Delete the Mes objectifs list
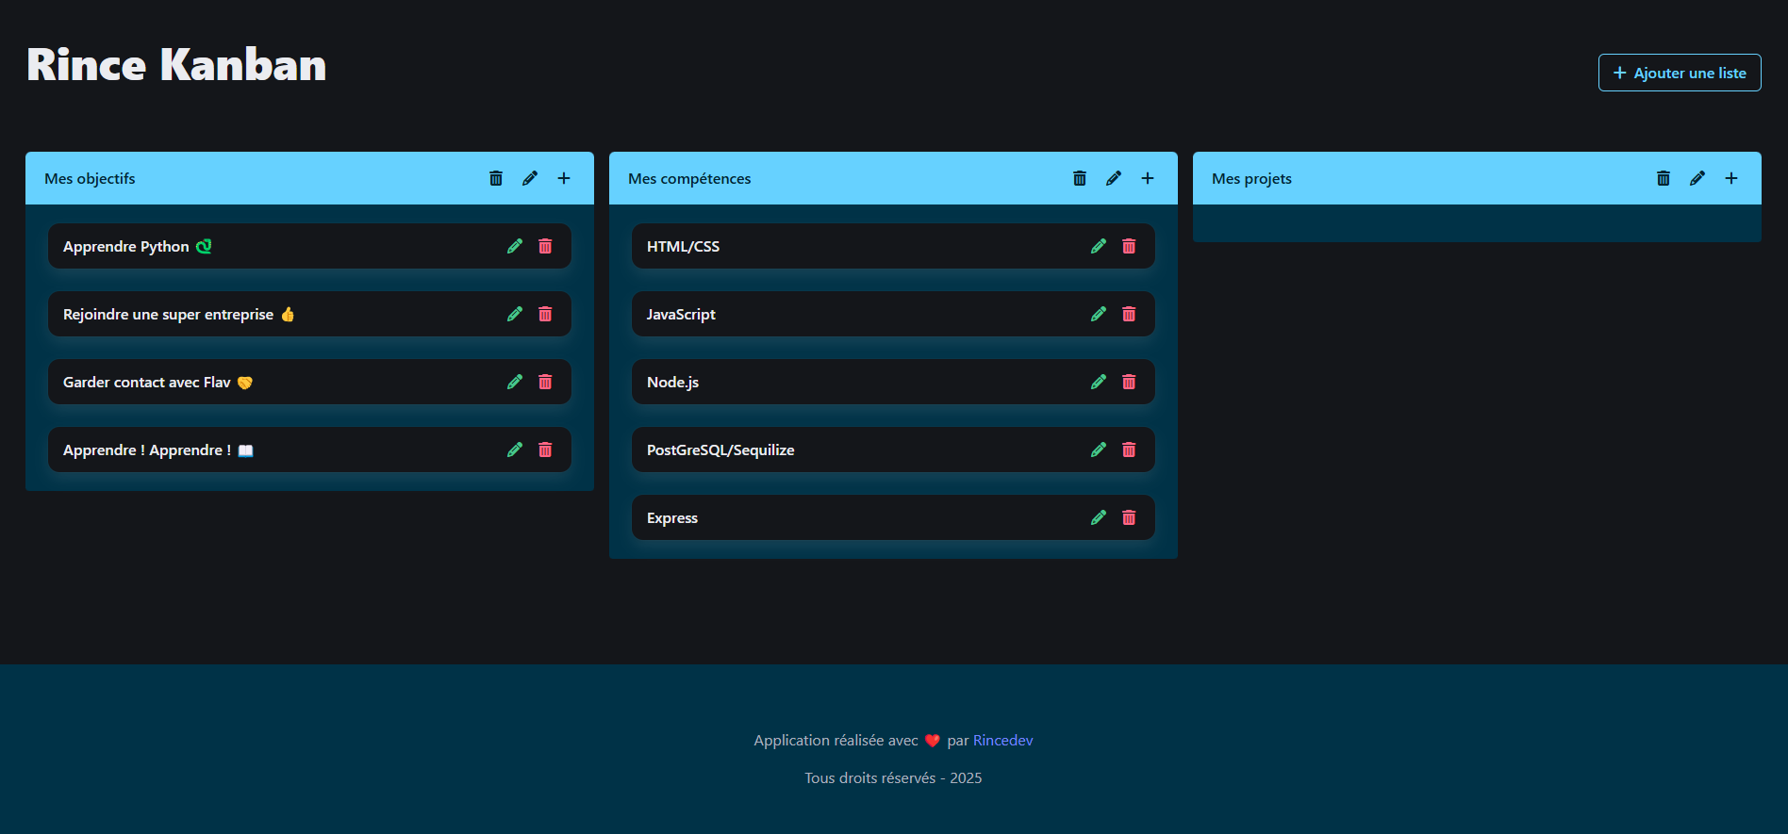This screenshot has height=834, width=1788. [496, 178]
